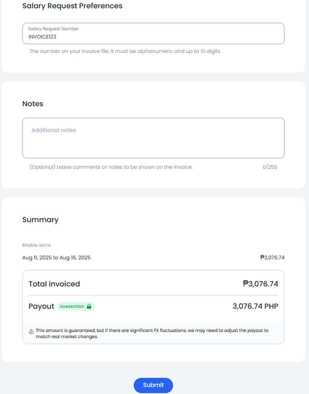Click the warning triangle beside the FX notice
Viewport: 309px width, 394px height.
click(30, 330)
